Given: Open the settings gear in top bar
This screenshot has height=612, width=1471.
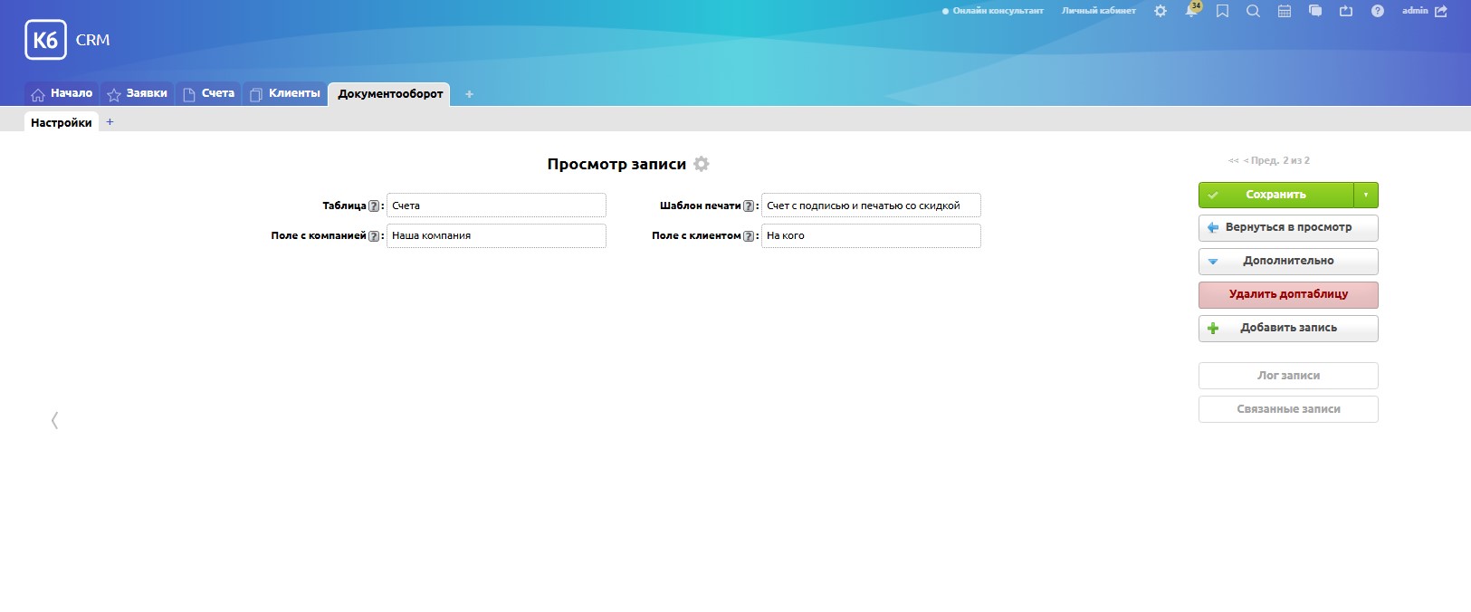Looking at the screenshot, I should (1161, 11).
